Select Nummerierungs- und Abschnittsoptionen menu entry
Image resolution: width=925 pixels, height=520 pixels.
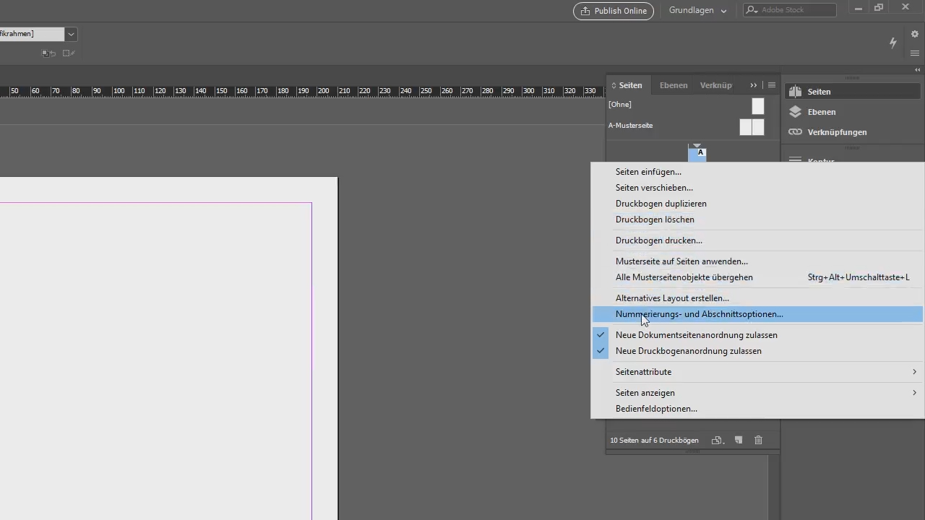click(x=699, y=314)
